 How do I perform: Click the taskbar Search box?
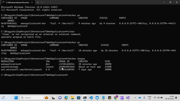(x=35, y=98)
